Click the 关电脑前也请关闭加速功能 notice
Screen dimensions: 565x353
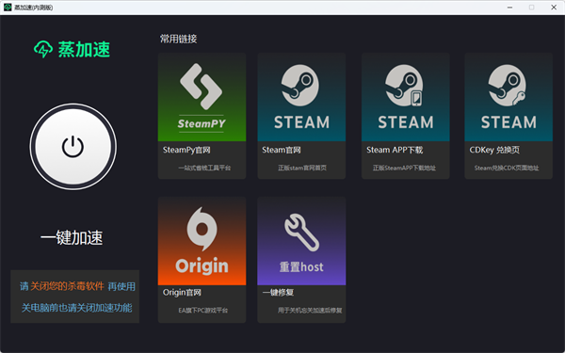[x=76, y=308]
